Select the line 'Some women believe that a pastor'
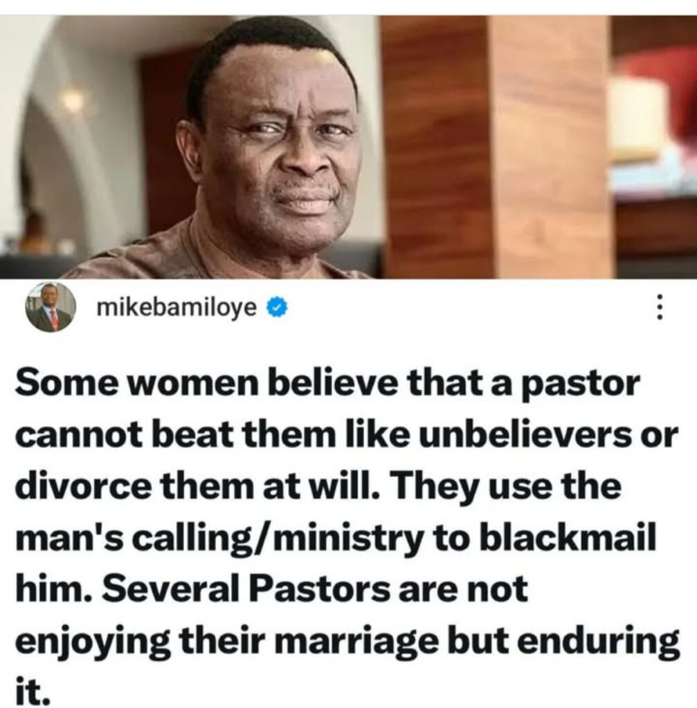This screenshot has width=697, height=708. (x=327, y=384)
